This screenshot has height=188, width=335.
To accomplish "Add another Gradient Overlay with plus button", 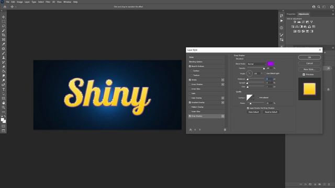I will (x=223, y=102).
